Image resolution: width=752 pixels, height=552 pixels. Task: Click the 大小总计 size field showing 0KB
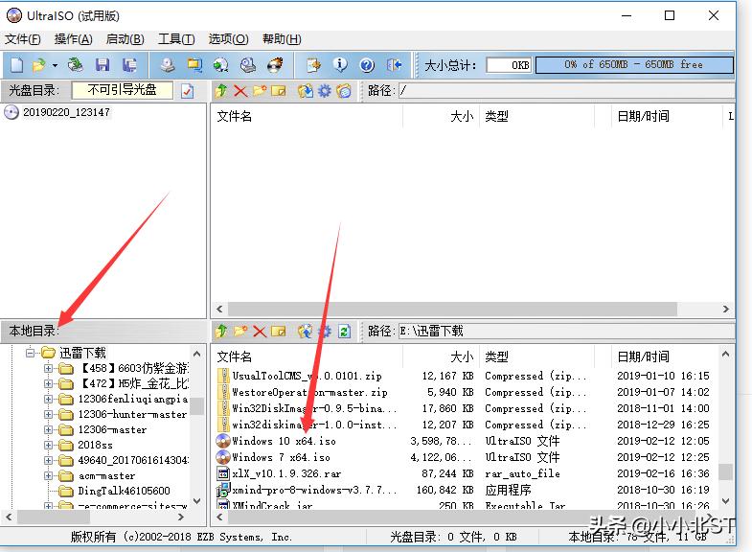click(x=509, y=65)
